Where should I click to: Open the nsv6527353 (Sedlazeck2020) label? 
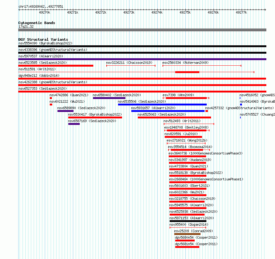click(x=43, y=88)
